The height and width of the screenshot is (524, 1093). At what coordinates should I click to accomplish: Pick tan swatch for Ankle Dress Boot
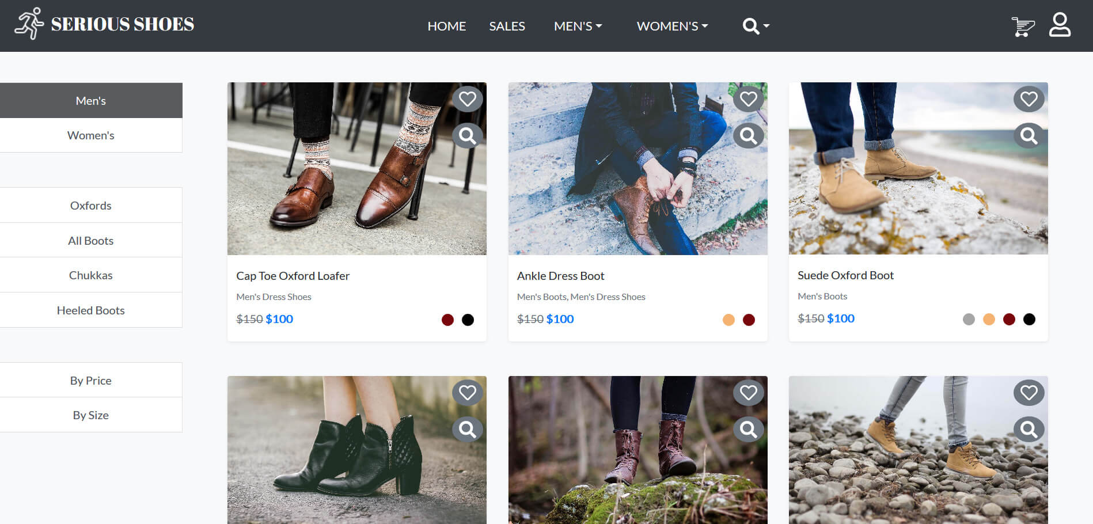point(728,320)
